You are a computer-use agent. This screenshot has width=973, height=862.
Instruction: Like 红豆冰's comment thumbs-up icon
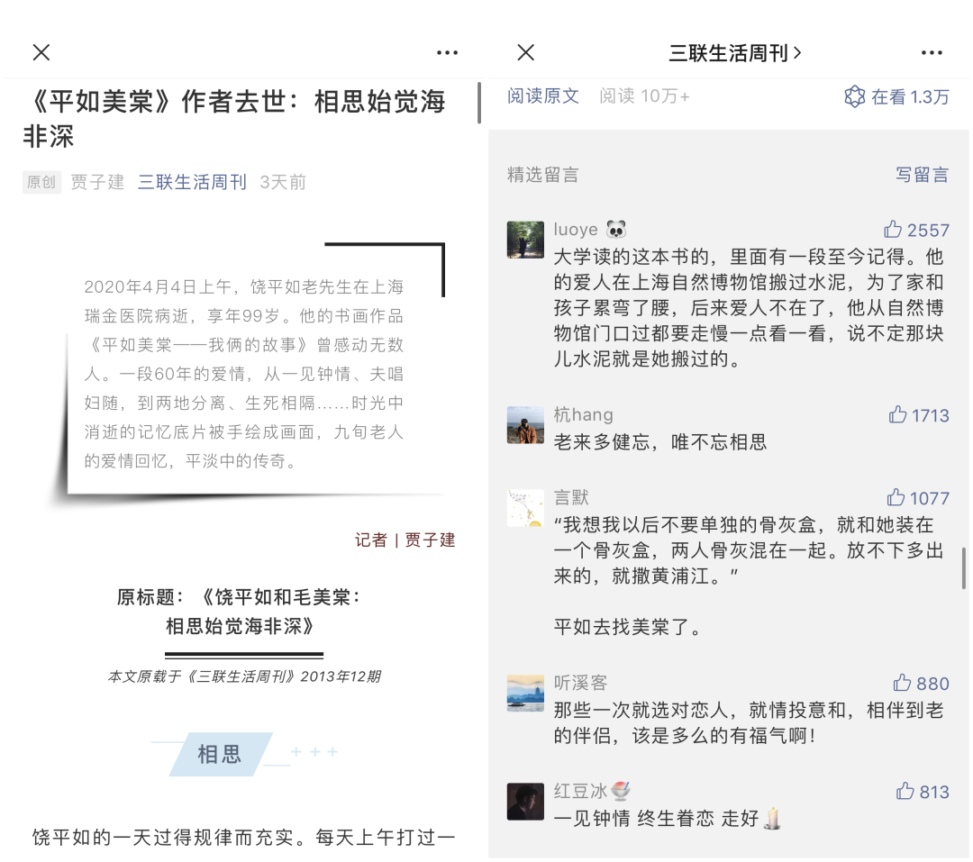pos(905,791)
